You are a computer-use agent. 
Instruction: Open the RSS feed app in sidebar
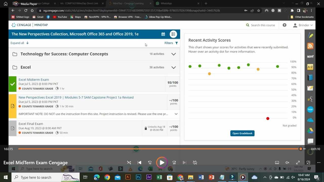tap(310, 46)
